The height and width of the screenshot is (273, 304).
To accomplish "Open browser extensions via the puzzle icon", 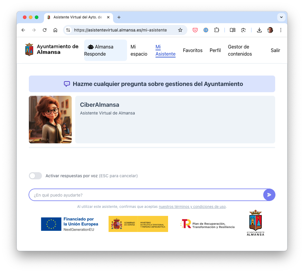I will coord(217,30).
